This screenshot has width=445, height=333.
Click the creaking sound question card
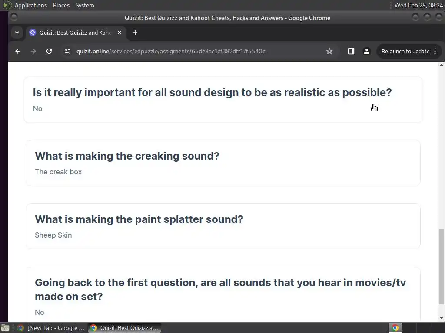pos(223,163)
